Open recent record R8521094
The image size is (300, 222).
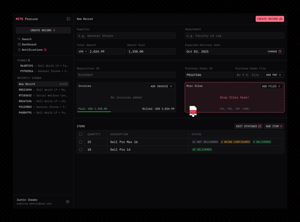tap(43, 90)
